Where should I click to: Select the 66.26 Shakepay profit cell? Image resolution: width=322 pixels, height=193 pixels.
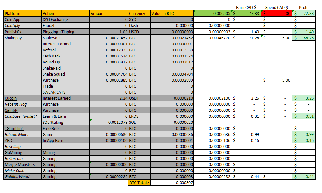(304, 38)
